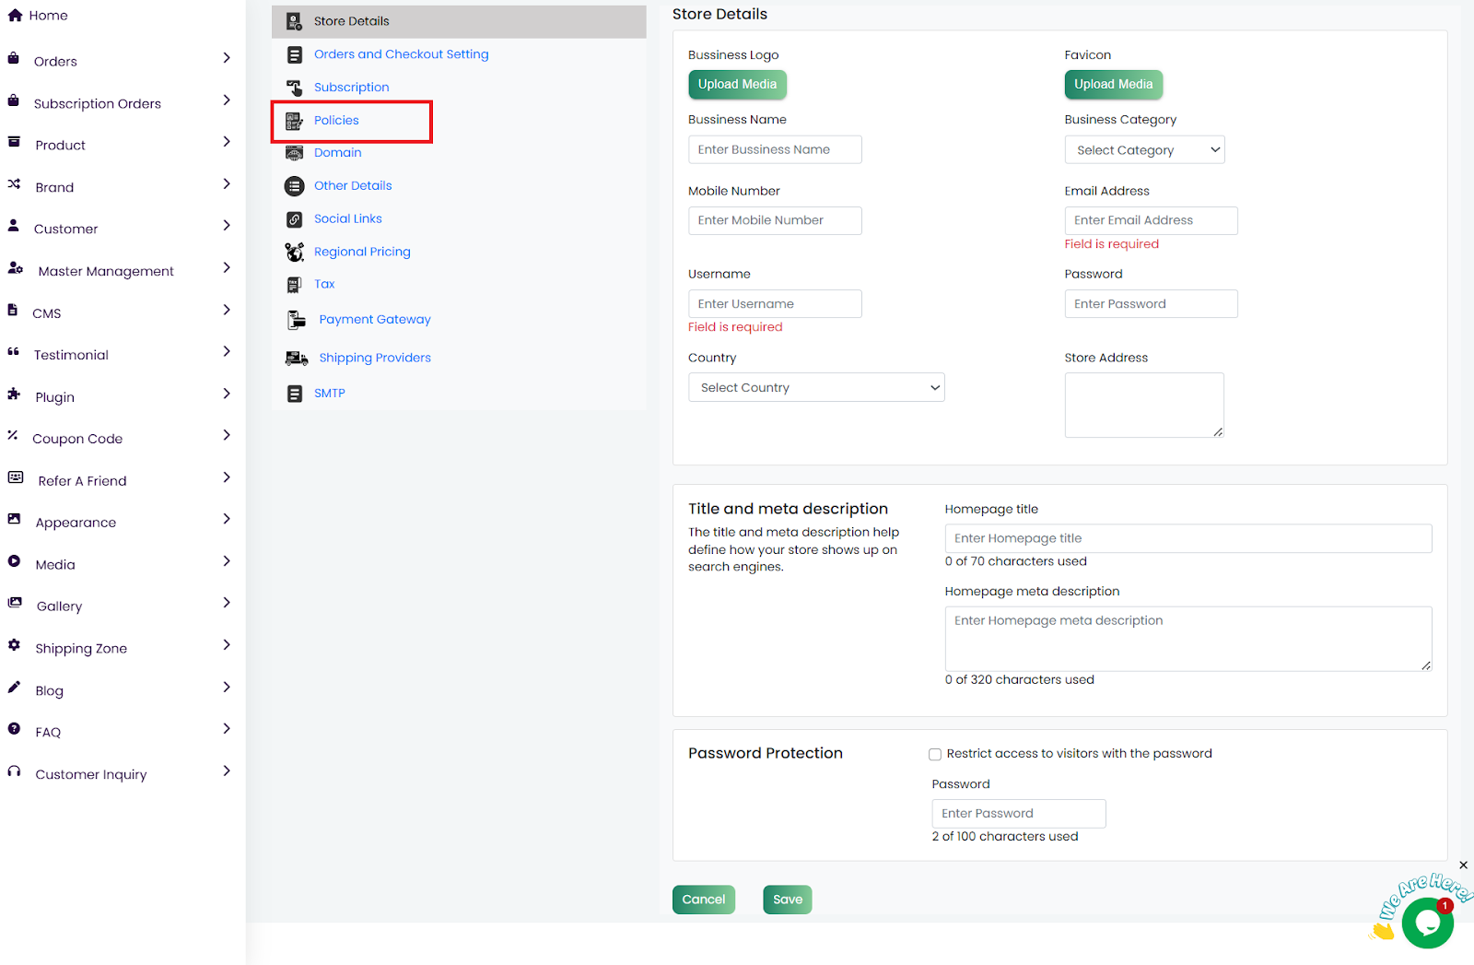Focus the Enter Homepage title field
1474x965 pixels.
(1187, 538)
